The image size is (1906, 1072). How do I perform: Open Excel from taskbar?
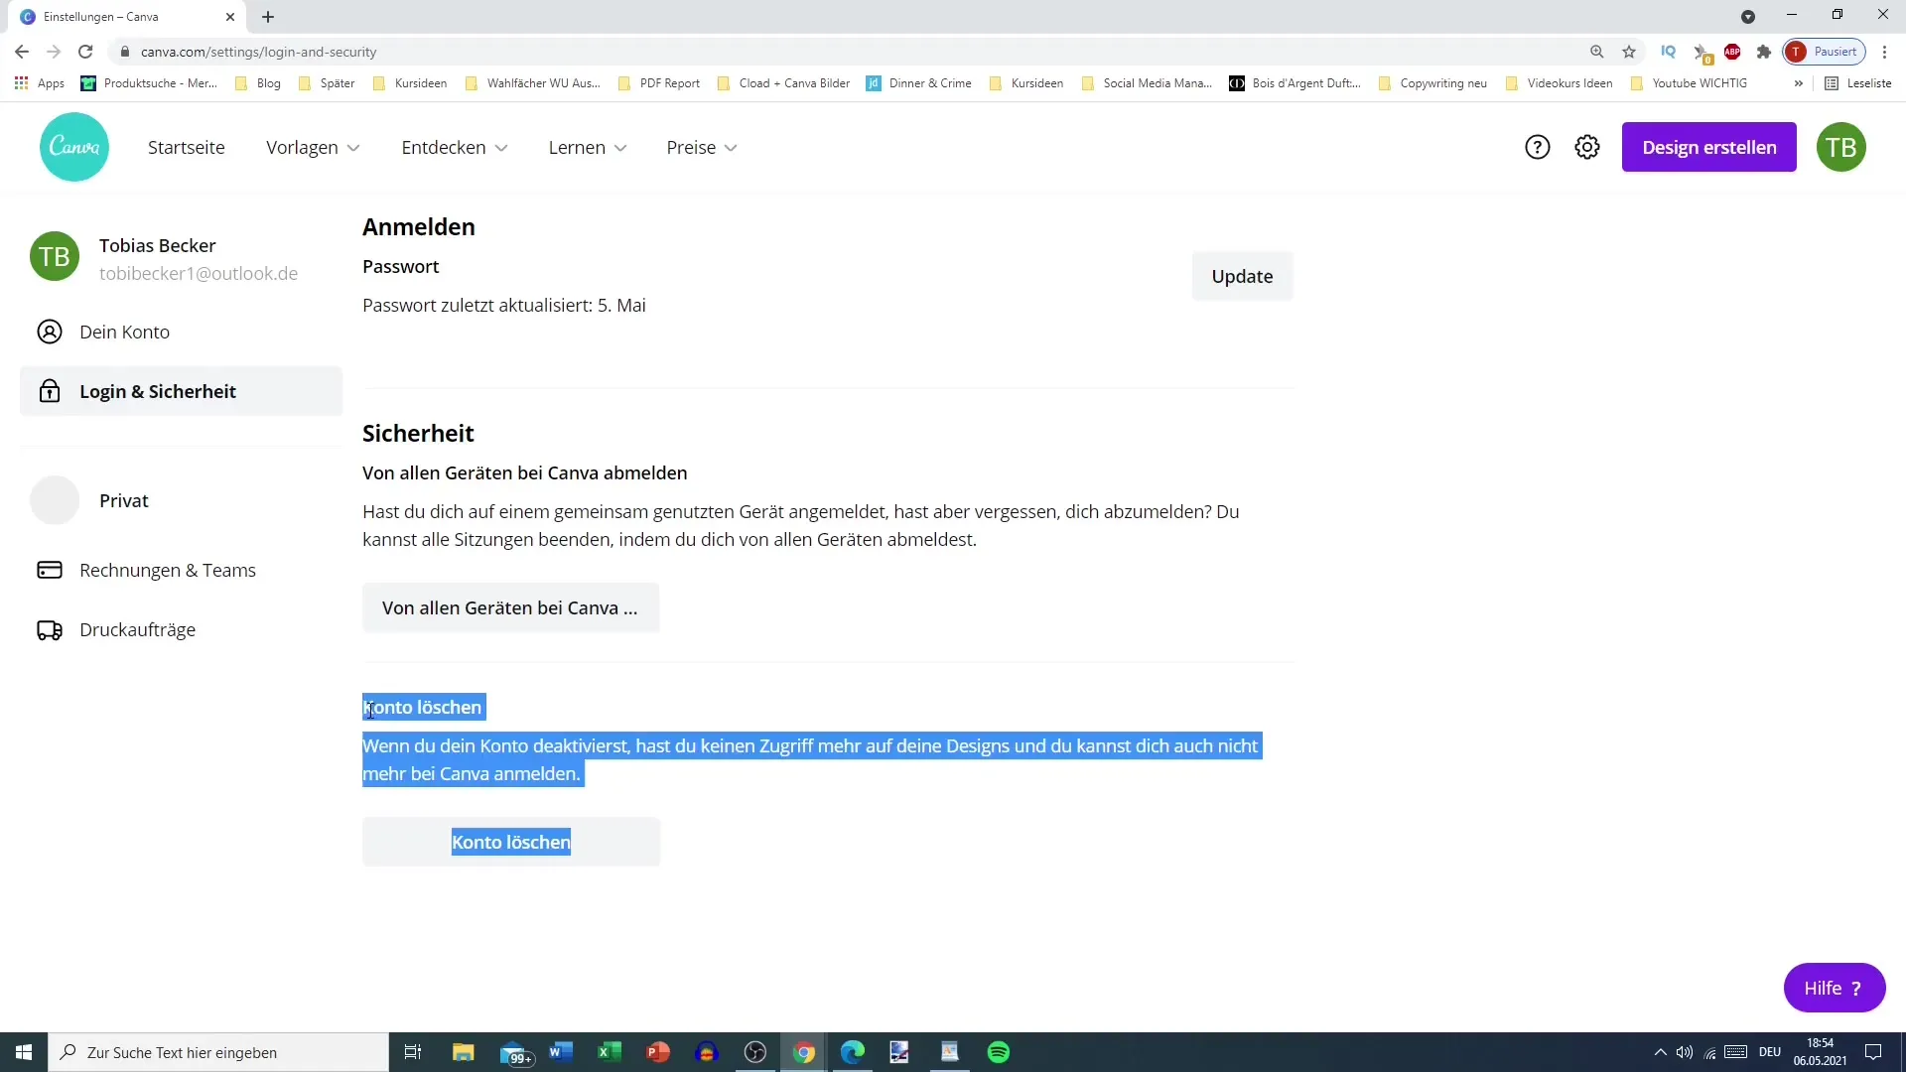coord(610,1052)
